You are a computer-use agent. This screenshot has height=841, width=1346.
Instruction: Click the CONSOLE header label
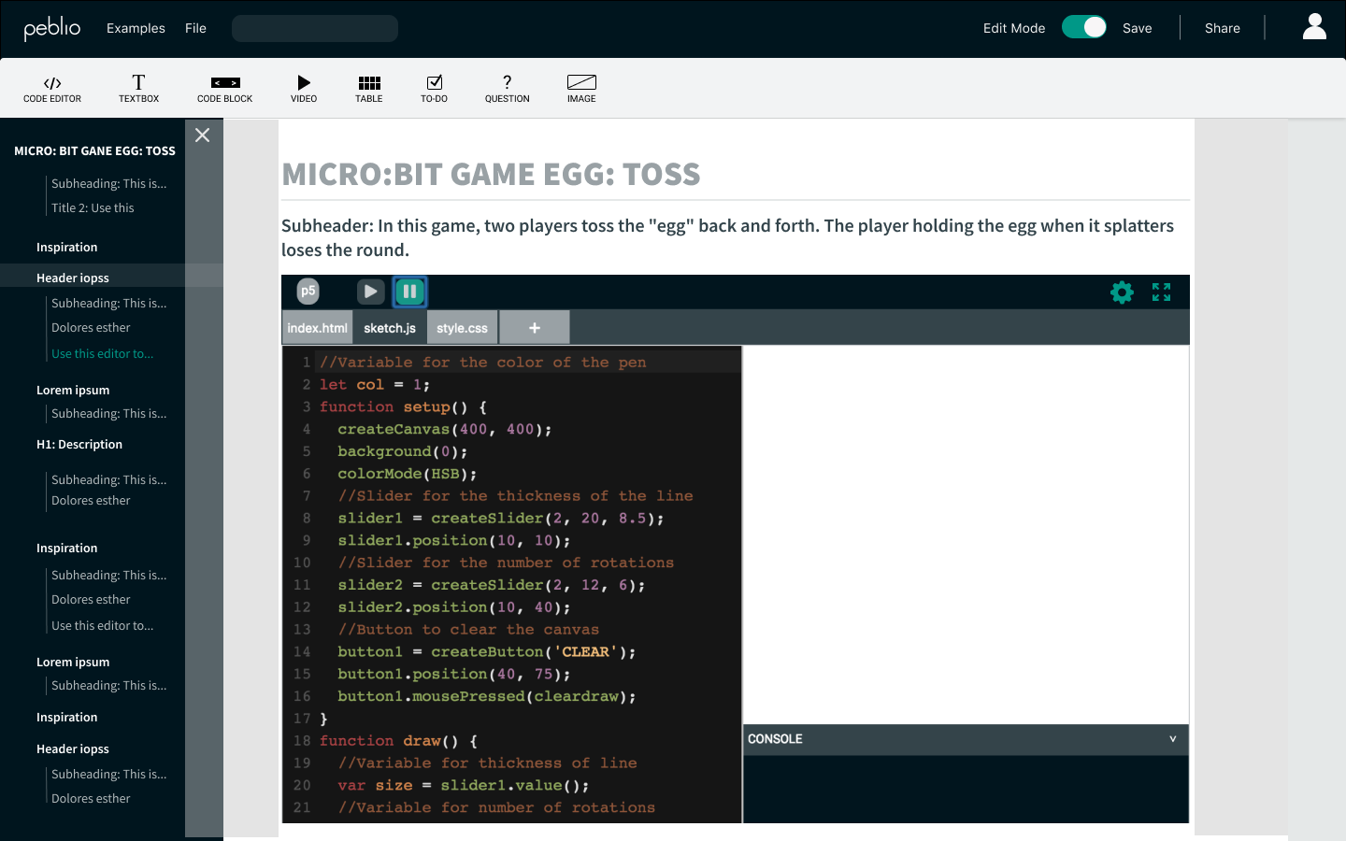click(775, 739)
